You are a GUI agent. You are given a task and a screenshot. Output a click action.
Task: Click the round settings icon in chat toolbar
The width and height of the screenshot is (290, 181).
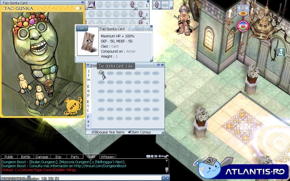pyautogui.click(x=152, y=156)
